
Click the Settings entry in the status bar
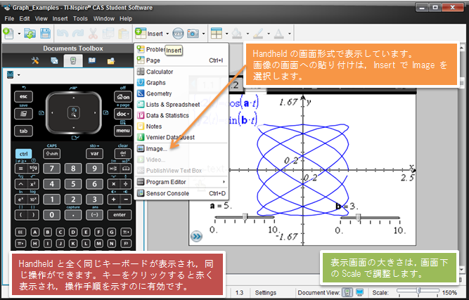click(x=266, y=292)
